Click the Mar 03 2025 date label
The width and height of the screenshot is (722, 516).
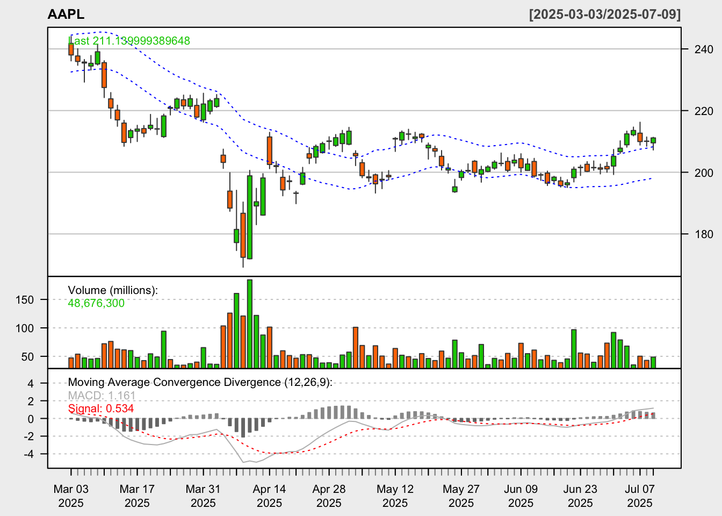click(x=71, y=496)
